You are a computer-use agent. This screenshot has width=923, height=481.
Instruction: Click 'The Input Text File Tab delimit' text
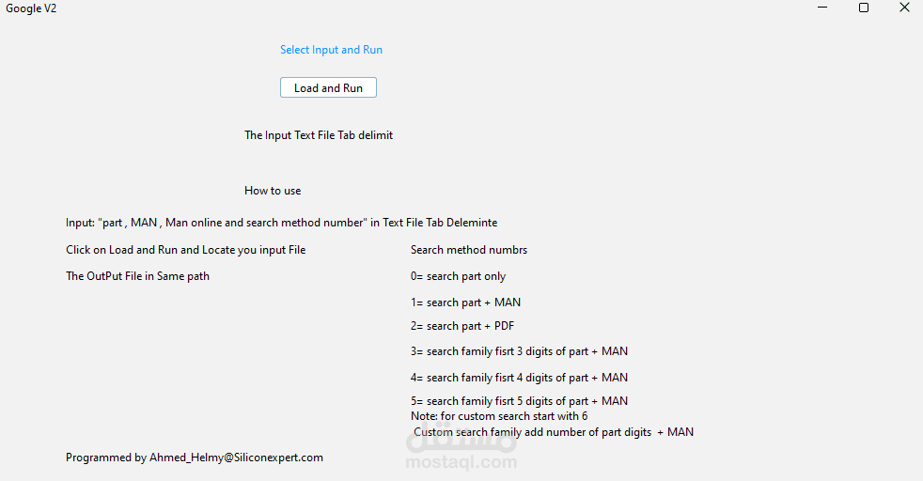click(x=319, y=135)
